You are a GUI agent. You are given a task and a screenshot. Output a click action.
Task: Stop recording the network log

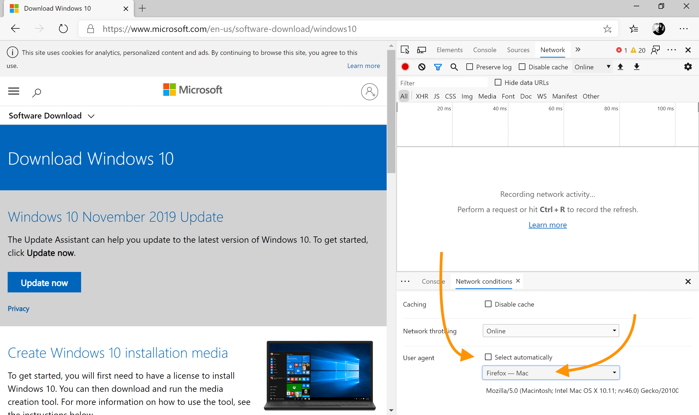[x=405, y=67]
